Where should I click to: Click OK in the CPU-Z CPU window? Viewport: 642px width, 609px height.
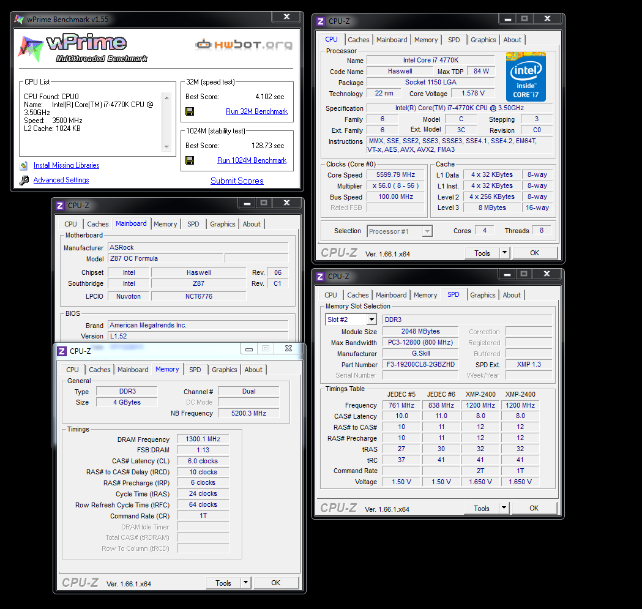tap(535, 253)
